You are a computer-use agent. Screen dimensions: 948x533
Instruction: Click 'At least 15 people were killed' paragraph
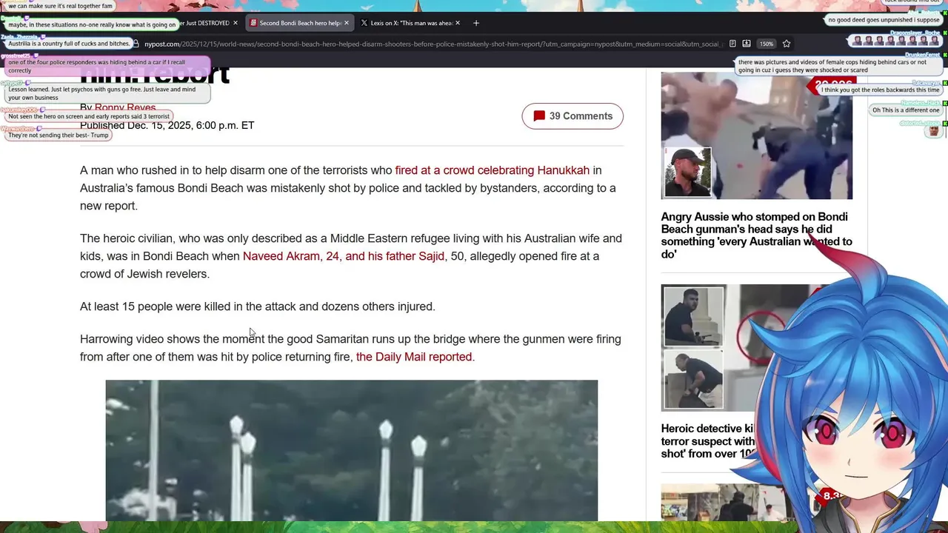coord(258,306)
